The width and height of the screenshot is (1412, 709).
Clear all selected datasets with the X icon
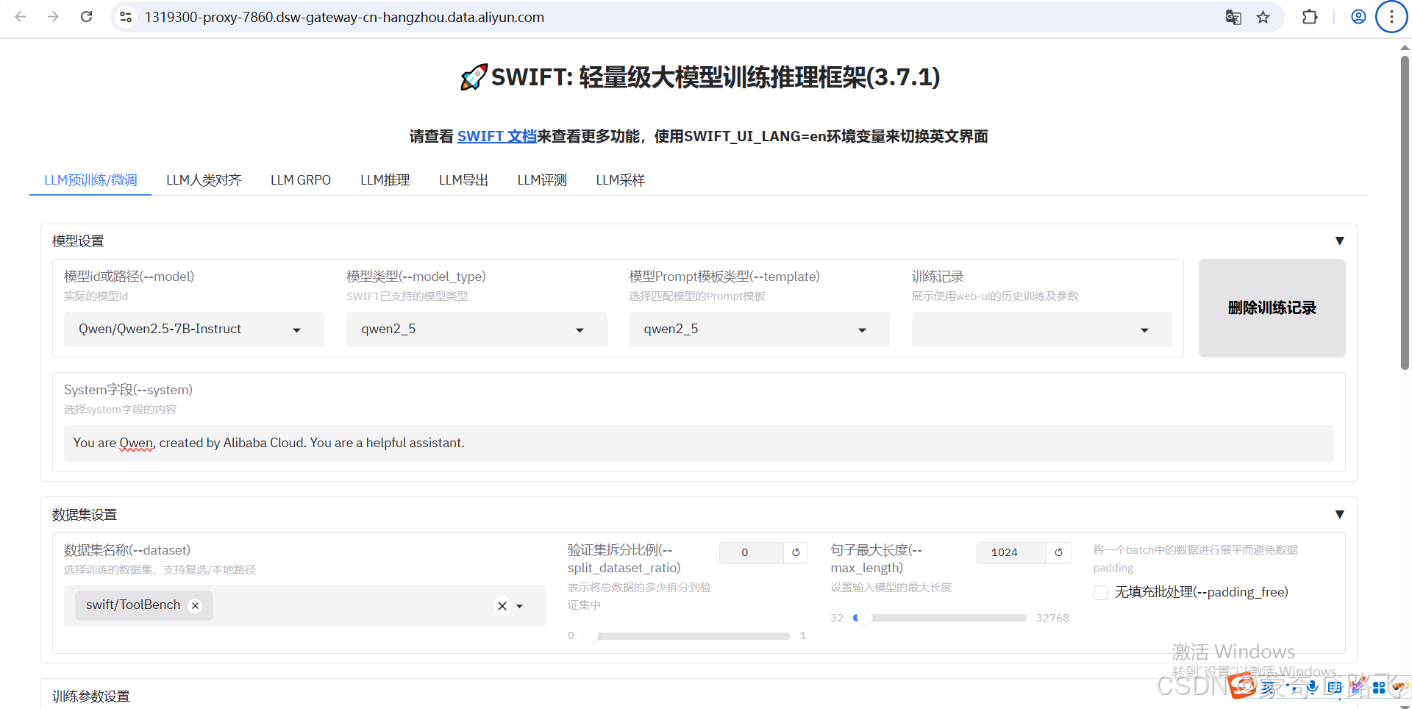click(x=502, y=606)
